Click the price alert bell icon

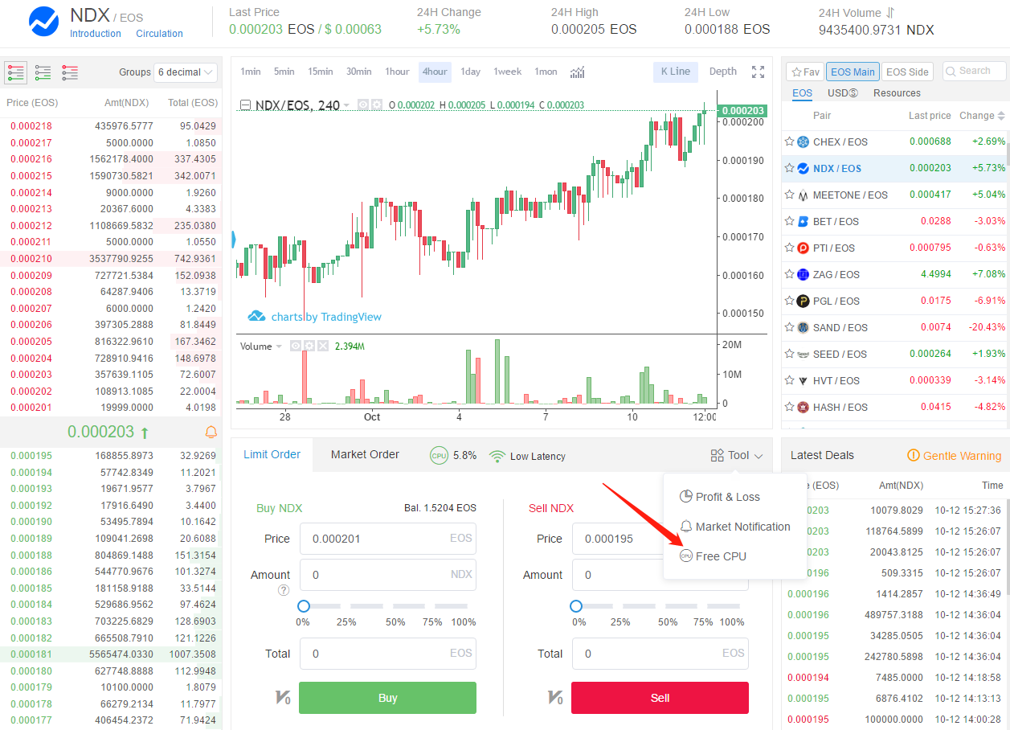point(211,432)
